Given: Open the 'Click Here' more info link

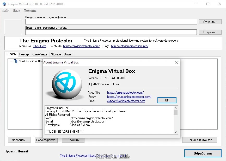Looking at the screenshot, I should (x=40, y=46).
